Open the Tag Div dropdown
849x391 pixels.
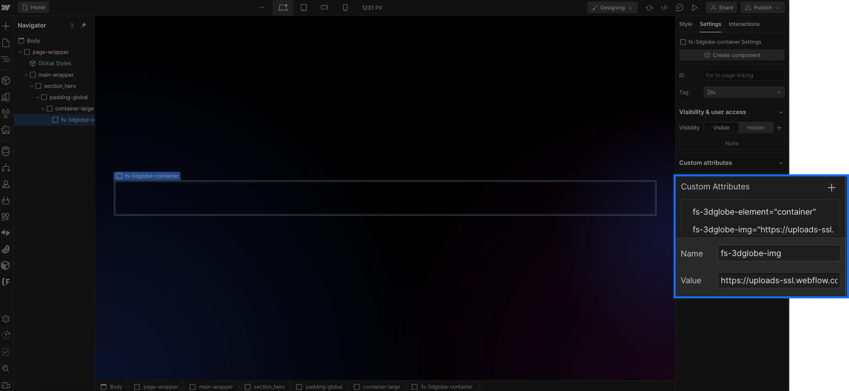pyautogui.click(x=744, y=92)
